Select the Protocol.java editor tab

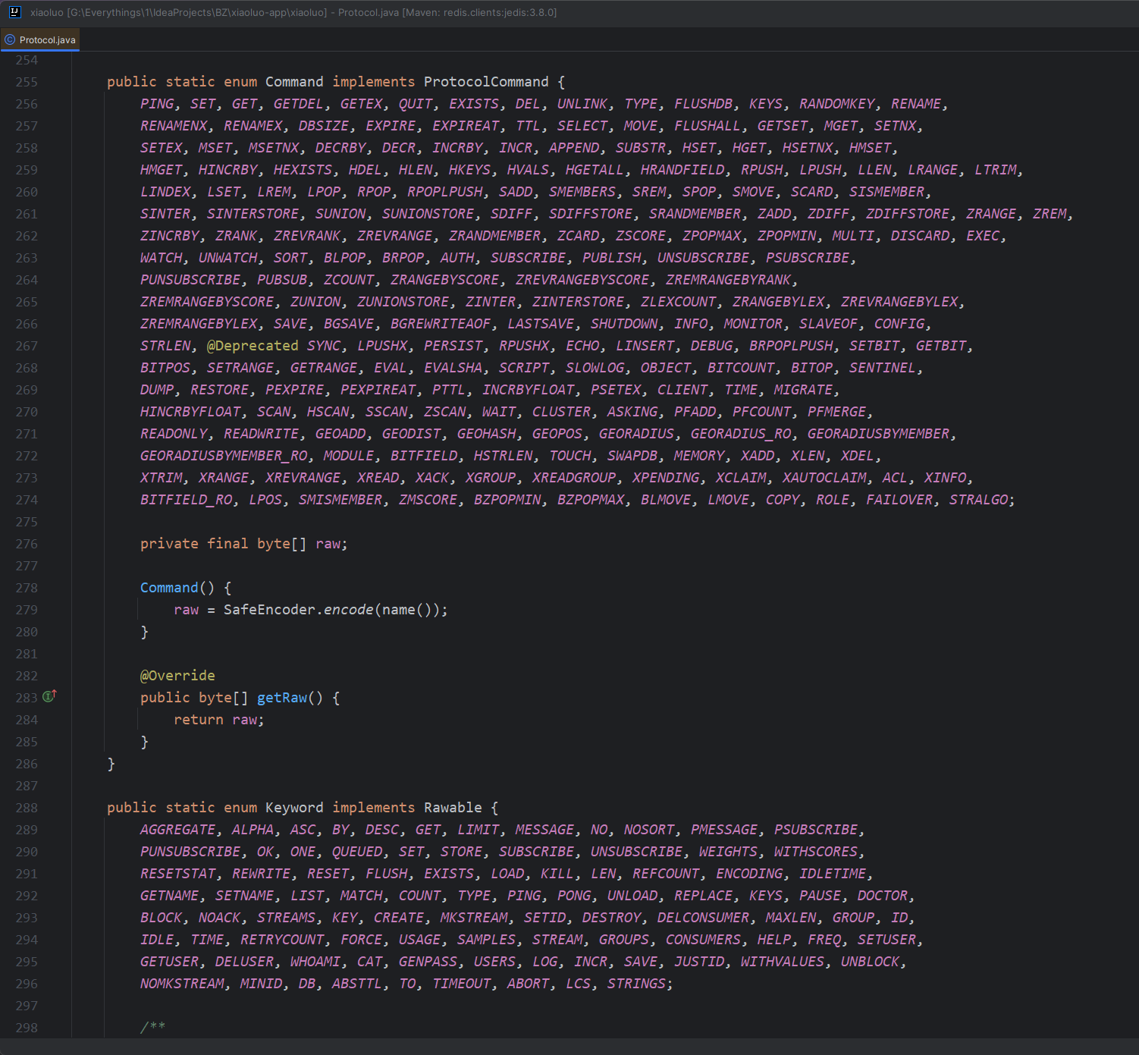[40, 39]
